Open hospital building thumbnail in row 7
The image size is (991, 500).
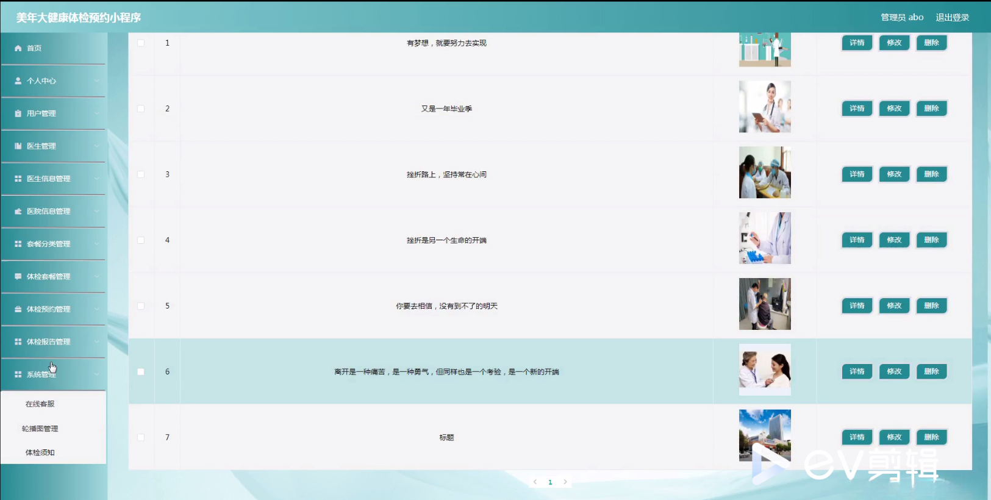point(765,435)
